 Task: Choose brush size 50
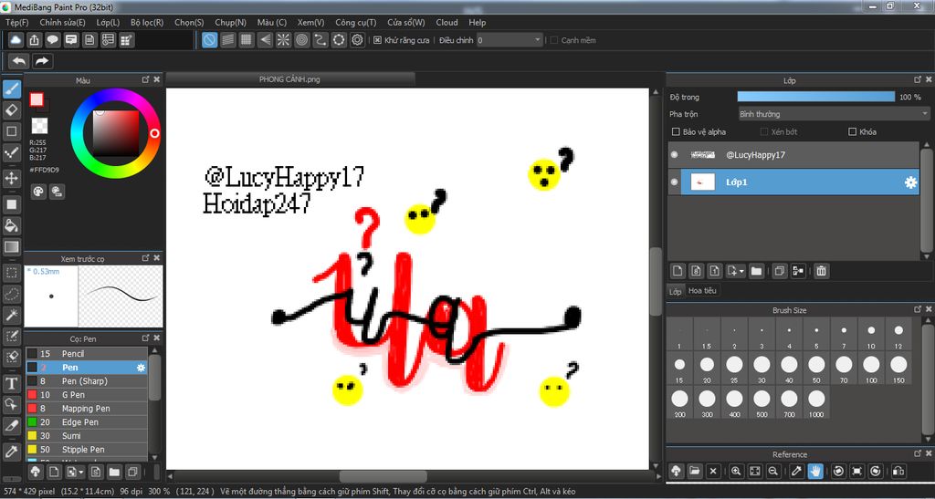pos(816,368)
